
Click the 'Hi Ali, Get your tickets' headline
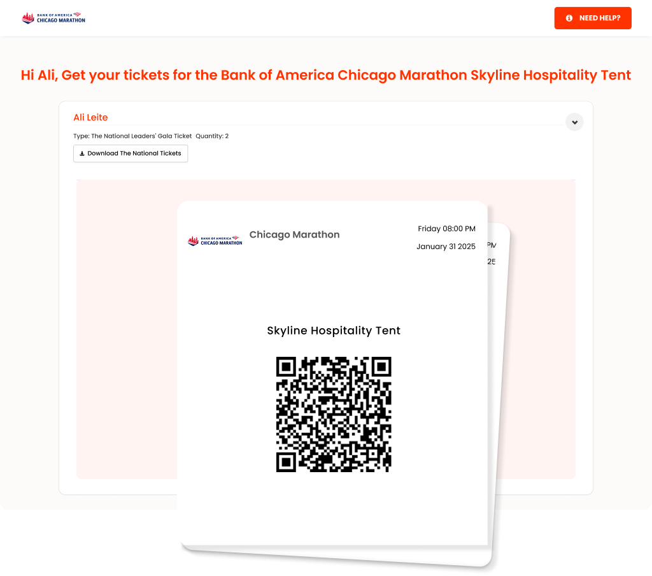pyautogui.click(x=326, y=75)
